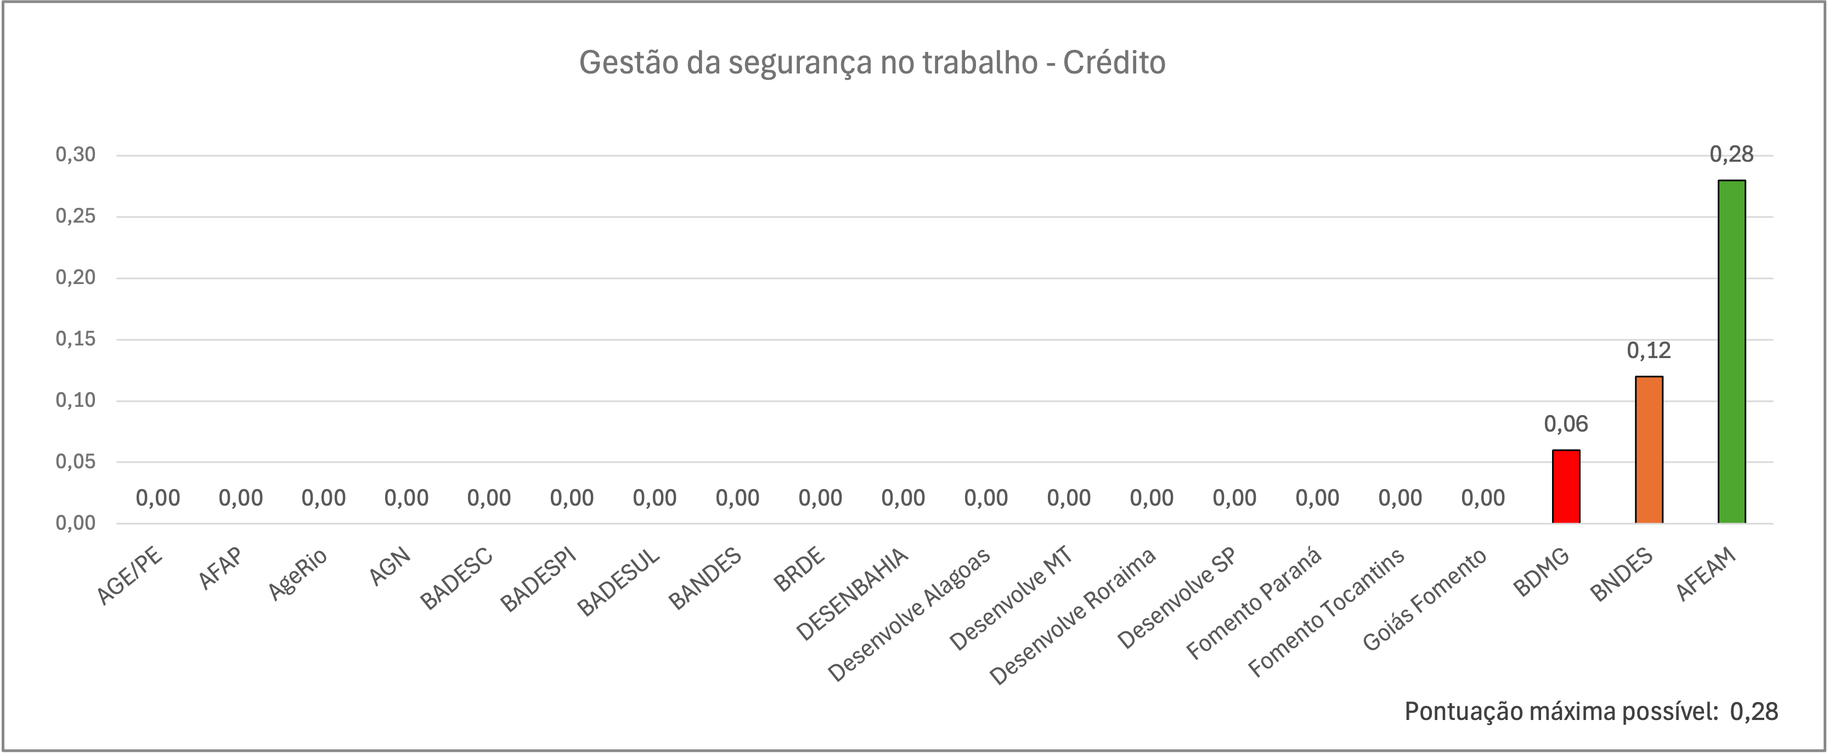This screenshot has height=754, width=1828.
Task: Click the AFEAM category label
Action: (x=1706, y=575)
